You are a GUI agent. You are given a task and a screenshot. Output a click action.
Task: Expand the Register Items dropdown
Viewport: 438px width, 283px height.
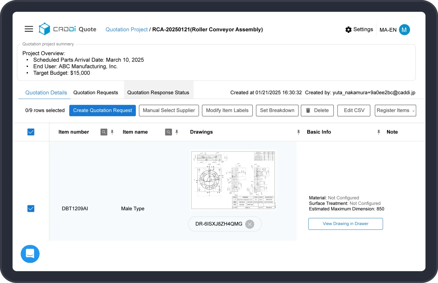(395, 110)
